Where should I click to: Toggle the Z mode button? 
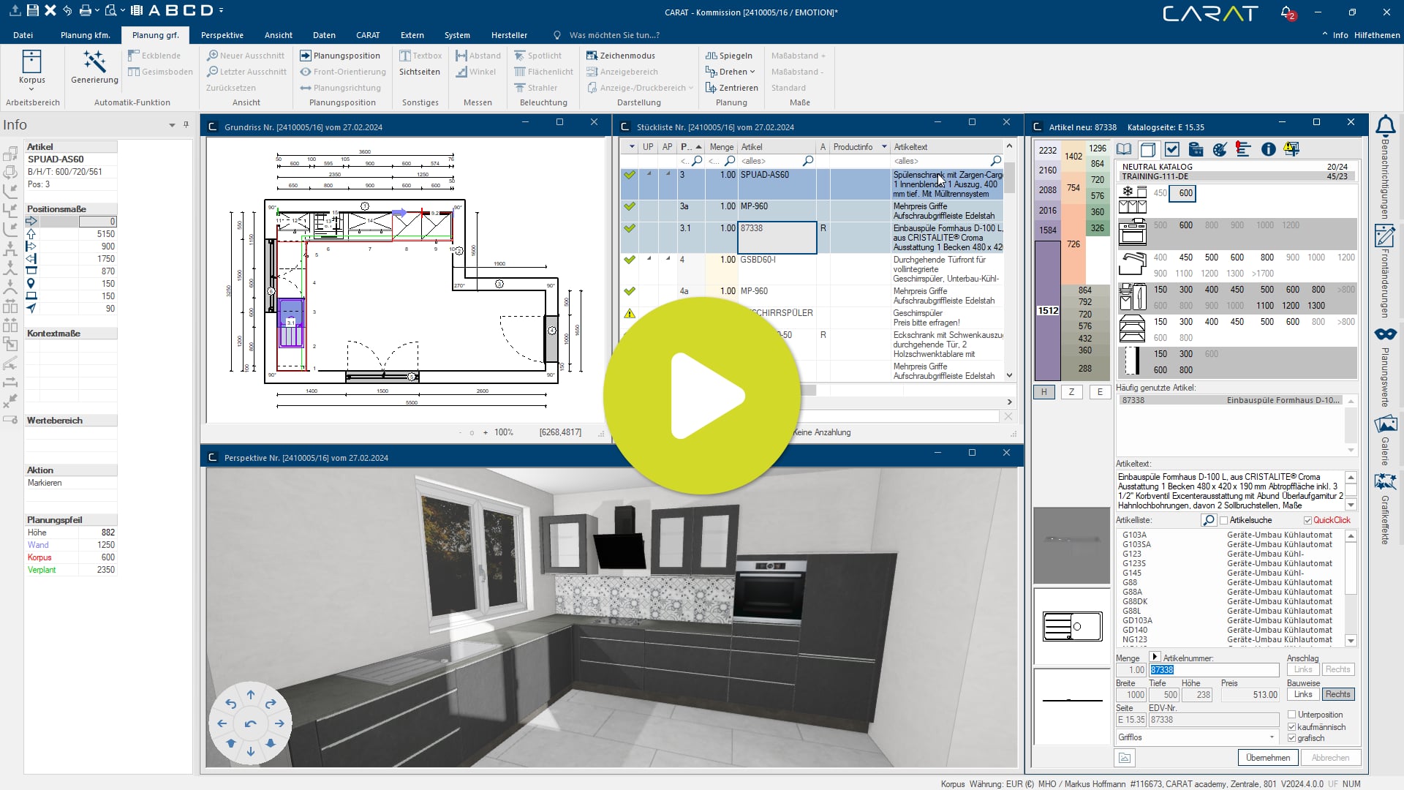point(1071,392)
